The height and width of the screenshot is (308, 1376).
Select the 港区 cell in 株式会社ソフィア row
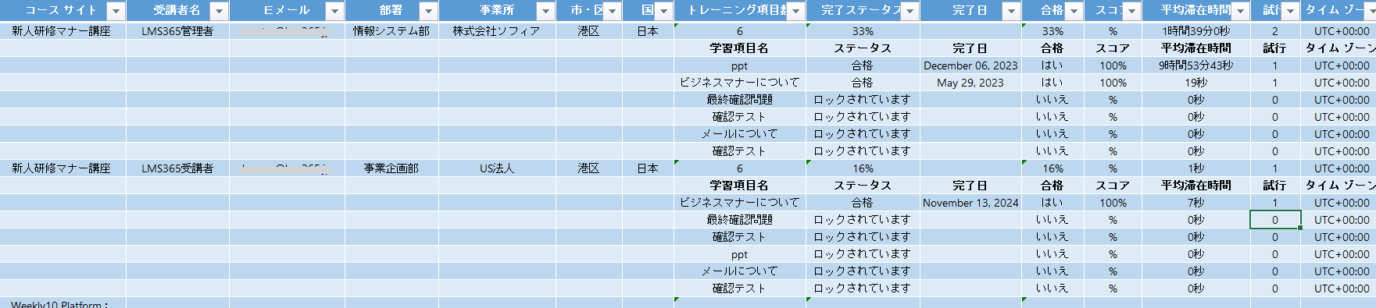[x=589, y=31]
